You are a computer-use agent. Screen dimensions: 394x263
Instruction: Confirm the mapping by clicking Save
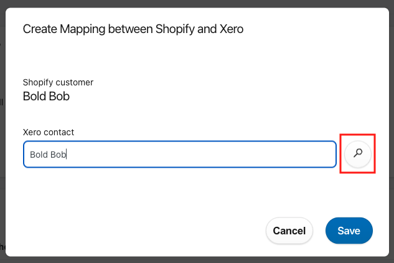click(349, 231)
